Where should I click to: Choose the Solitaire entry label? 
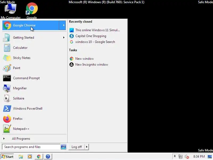[19, 98]
